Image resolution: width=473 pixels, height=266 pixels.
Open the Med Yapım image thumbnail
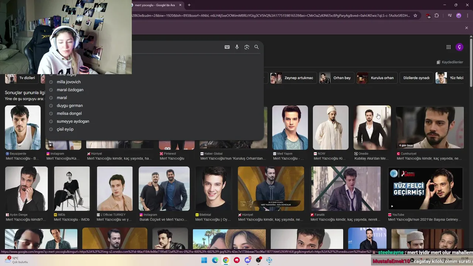[x=290, y=127]
